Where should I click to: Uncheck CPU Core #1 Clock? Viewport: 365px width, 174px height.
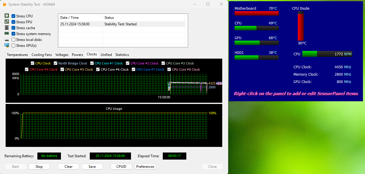pyautogui.click(x=92, y=63)
